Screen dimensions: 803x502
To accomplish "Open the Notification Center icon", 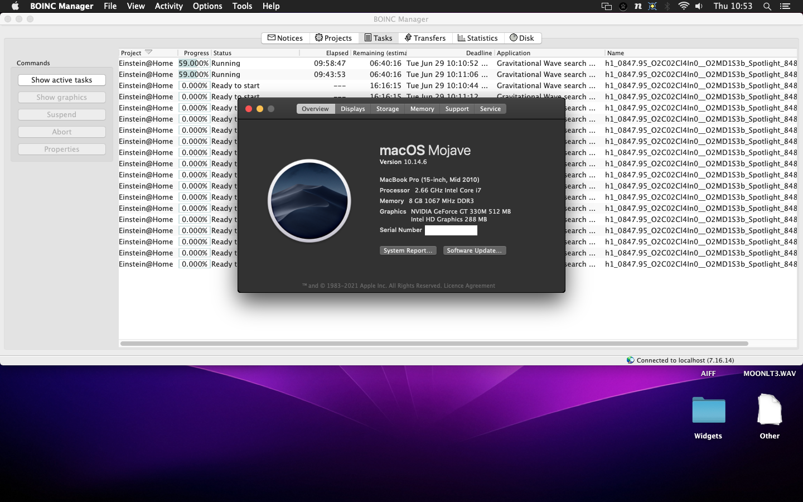I will [785, 6].
